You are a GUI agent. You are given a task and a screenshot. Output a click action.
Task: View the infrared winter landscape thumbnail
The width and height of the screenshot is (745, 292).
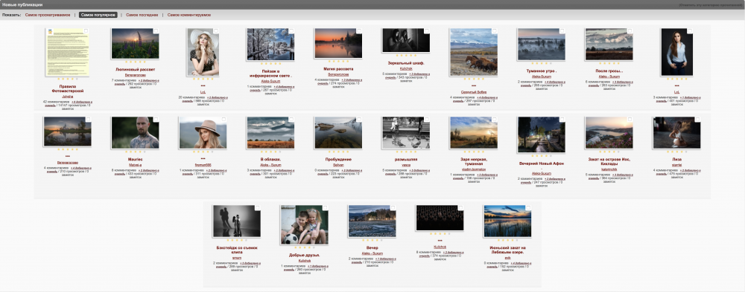[270, 45]
